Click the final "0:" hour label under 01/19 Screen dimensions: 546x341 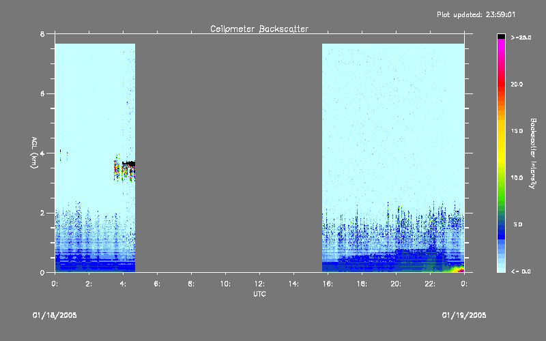[x=464, y=284]
